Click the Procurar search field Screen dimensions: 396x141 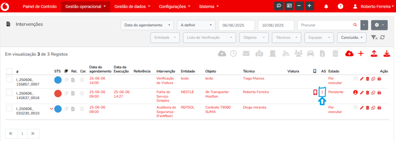[x=329, y=25]
